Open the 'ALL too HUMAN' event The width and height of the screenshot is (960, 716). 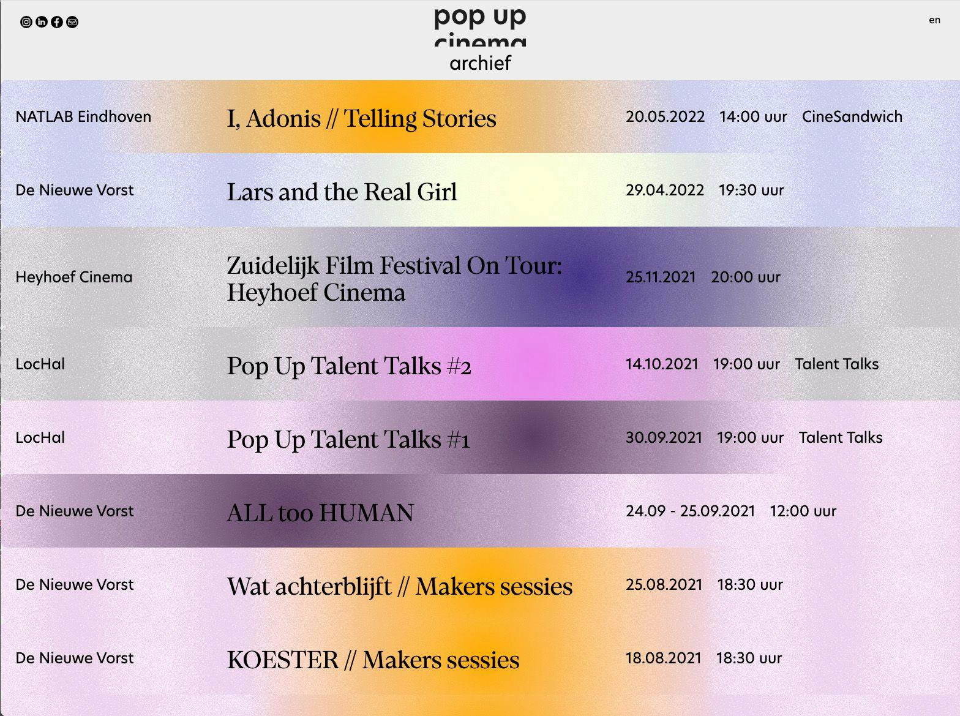(320, 513)
